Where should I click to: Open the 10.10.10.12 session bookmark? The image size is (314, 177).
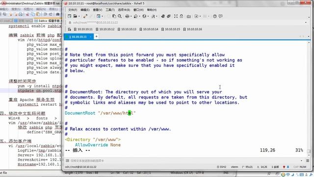pos(105,29)
